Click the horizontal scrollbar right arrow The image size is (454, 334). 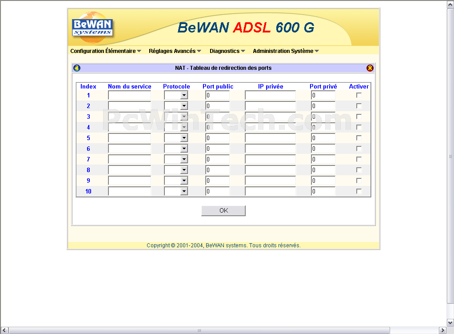tap(443, 330)
